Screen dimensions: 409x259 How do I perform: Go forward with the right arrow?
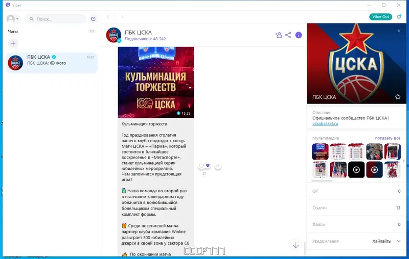pos(122,17)
